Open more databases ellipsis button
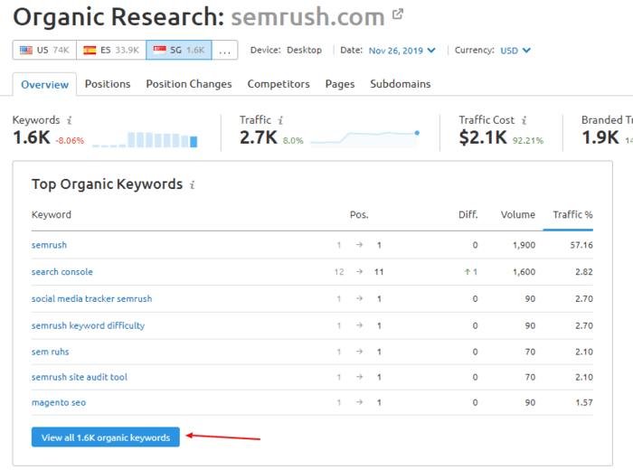 click(x=225, y=50)
